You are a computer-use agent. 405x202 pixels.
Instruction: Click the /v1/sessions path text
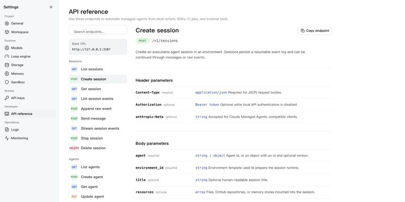click(165, 41)
